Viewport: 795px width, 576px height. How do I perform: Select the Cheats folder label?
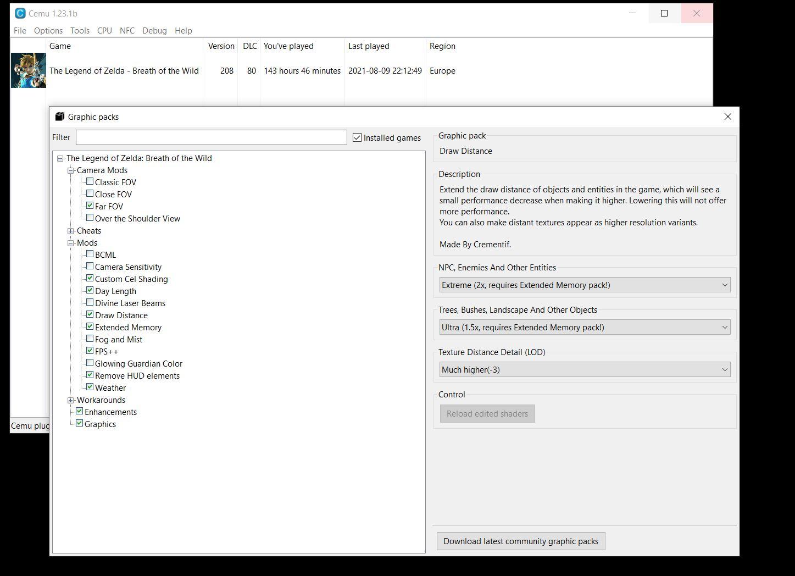coord(89,231)
